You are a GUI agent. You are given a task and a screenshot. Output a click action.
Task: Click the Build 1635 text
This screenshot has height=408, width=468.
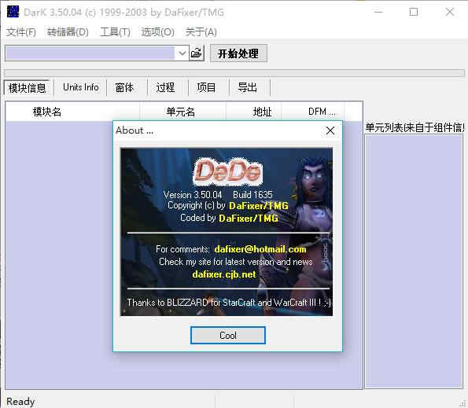(x=252, y=195)
